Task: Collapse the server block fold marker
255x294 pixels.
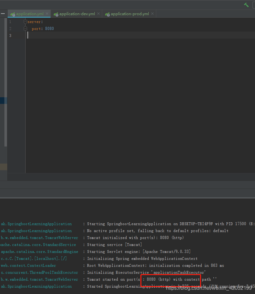Action: click(x=25, y=22)
